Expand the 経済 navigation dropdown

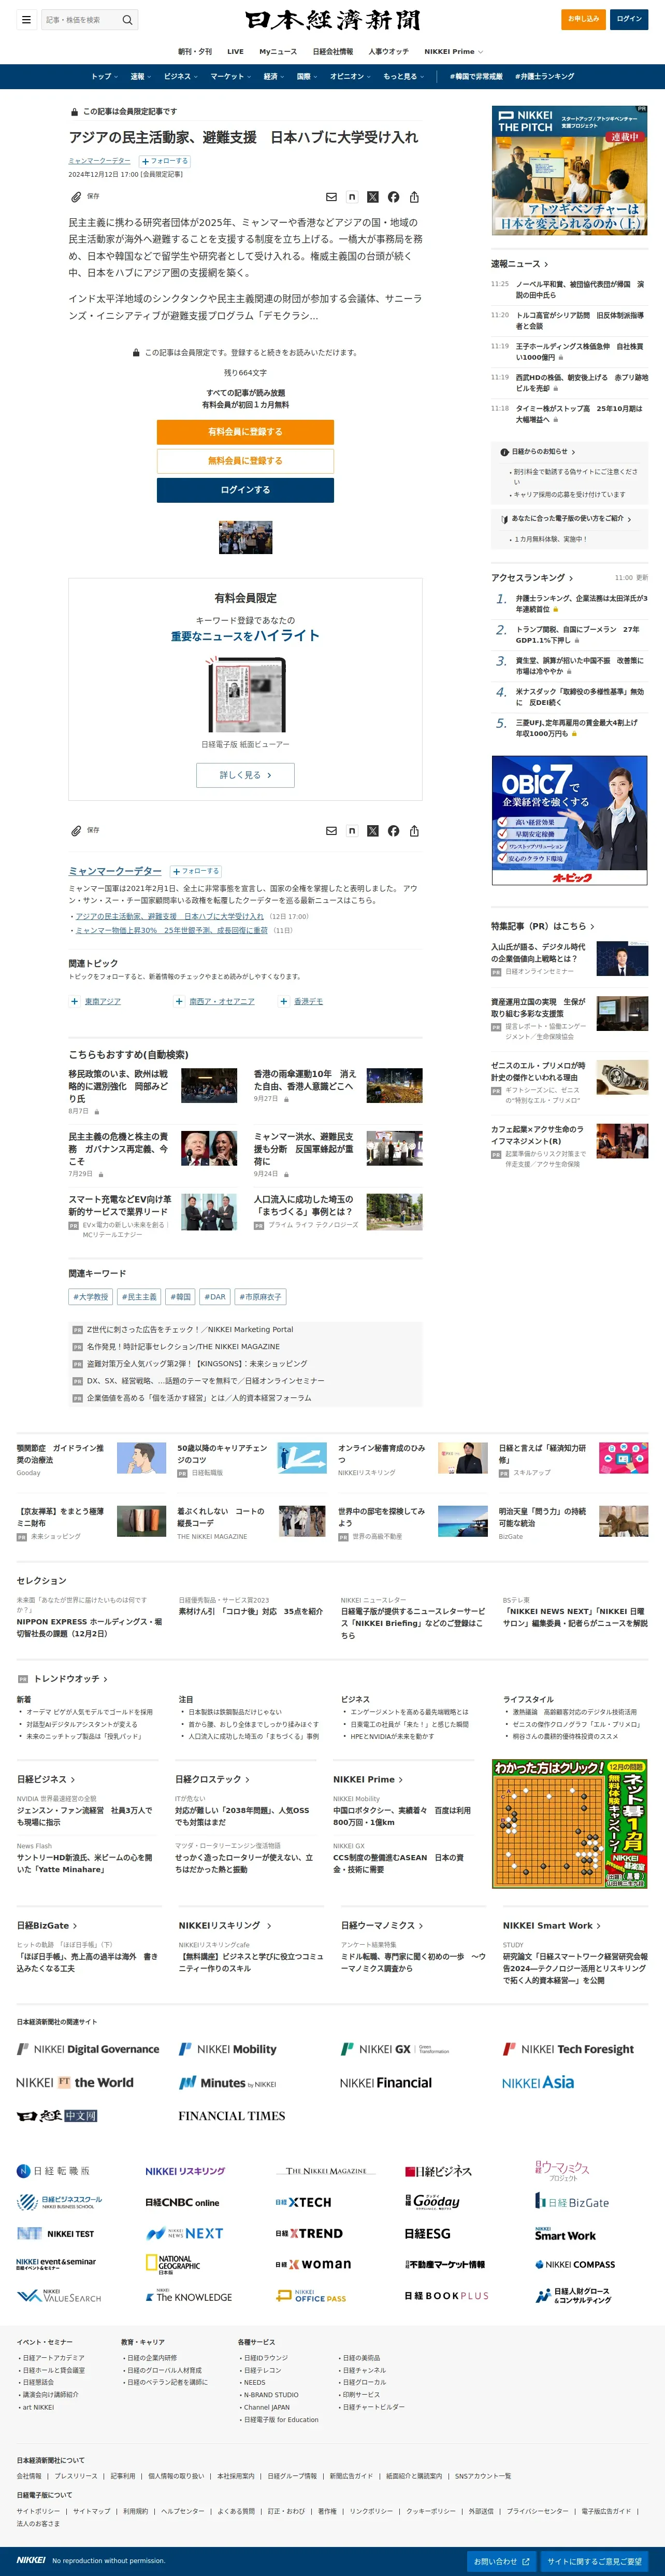pos(272,77)
